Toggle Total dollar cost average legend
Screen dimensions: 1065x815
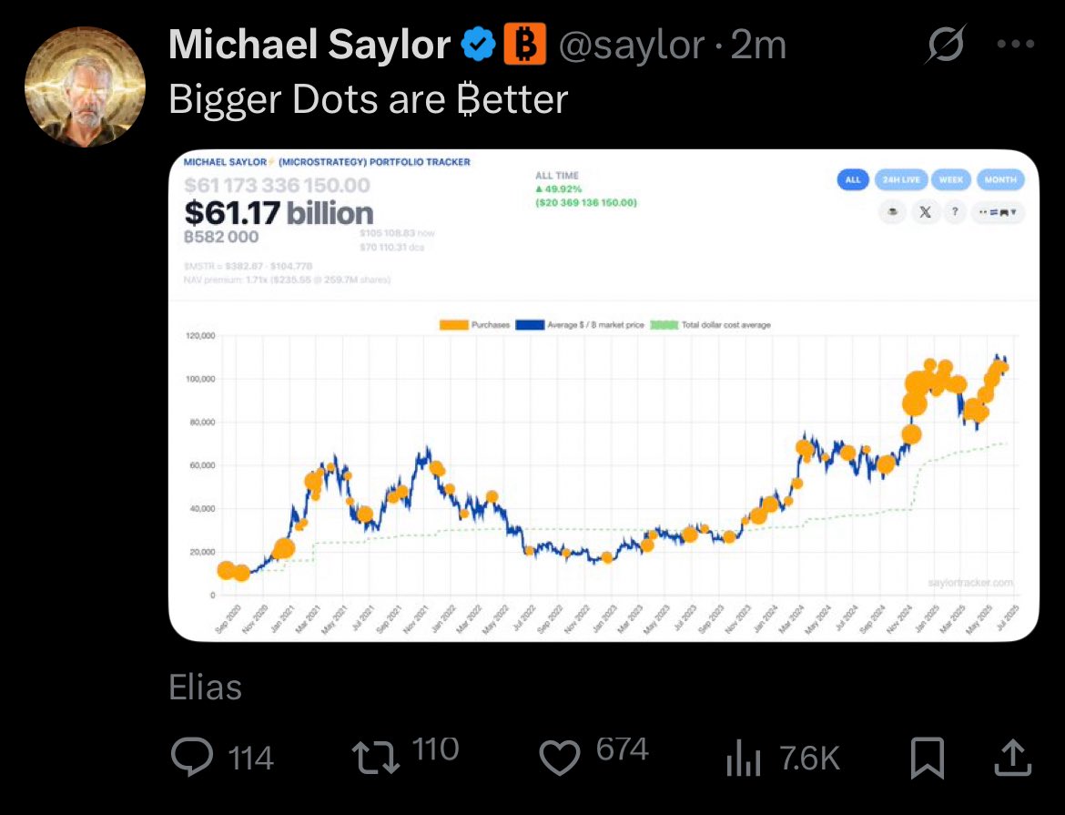click(710, 325)
